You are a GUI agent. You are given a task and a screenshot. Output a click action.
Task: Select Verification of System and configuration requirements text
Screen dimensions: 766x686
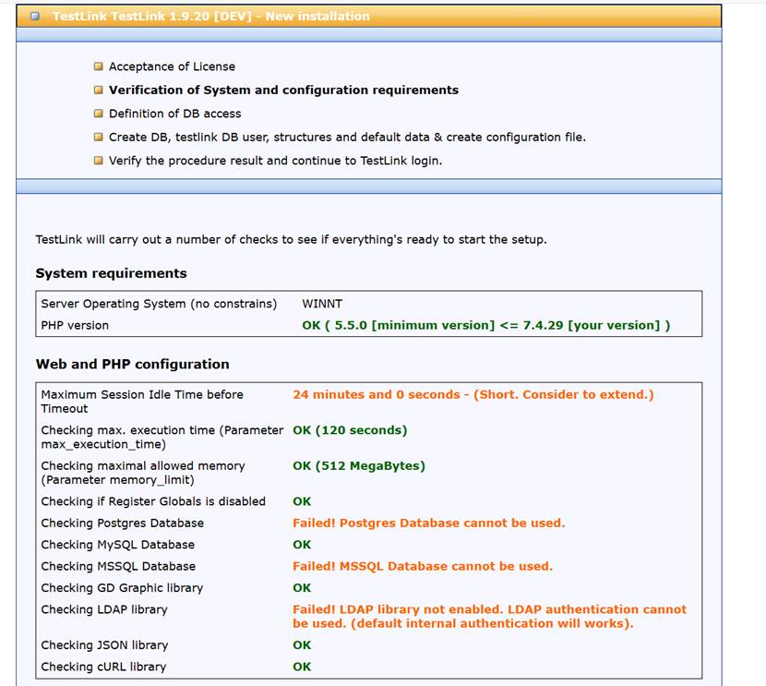(x=284, y=90)
